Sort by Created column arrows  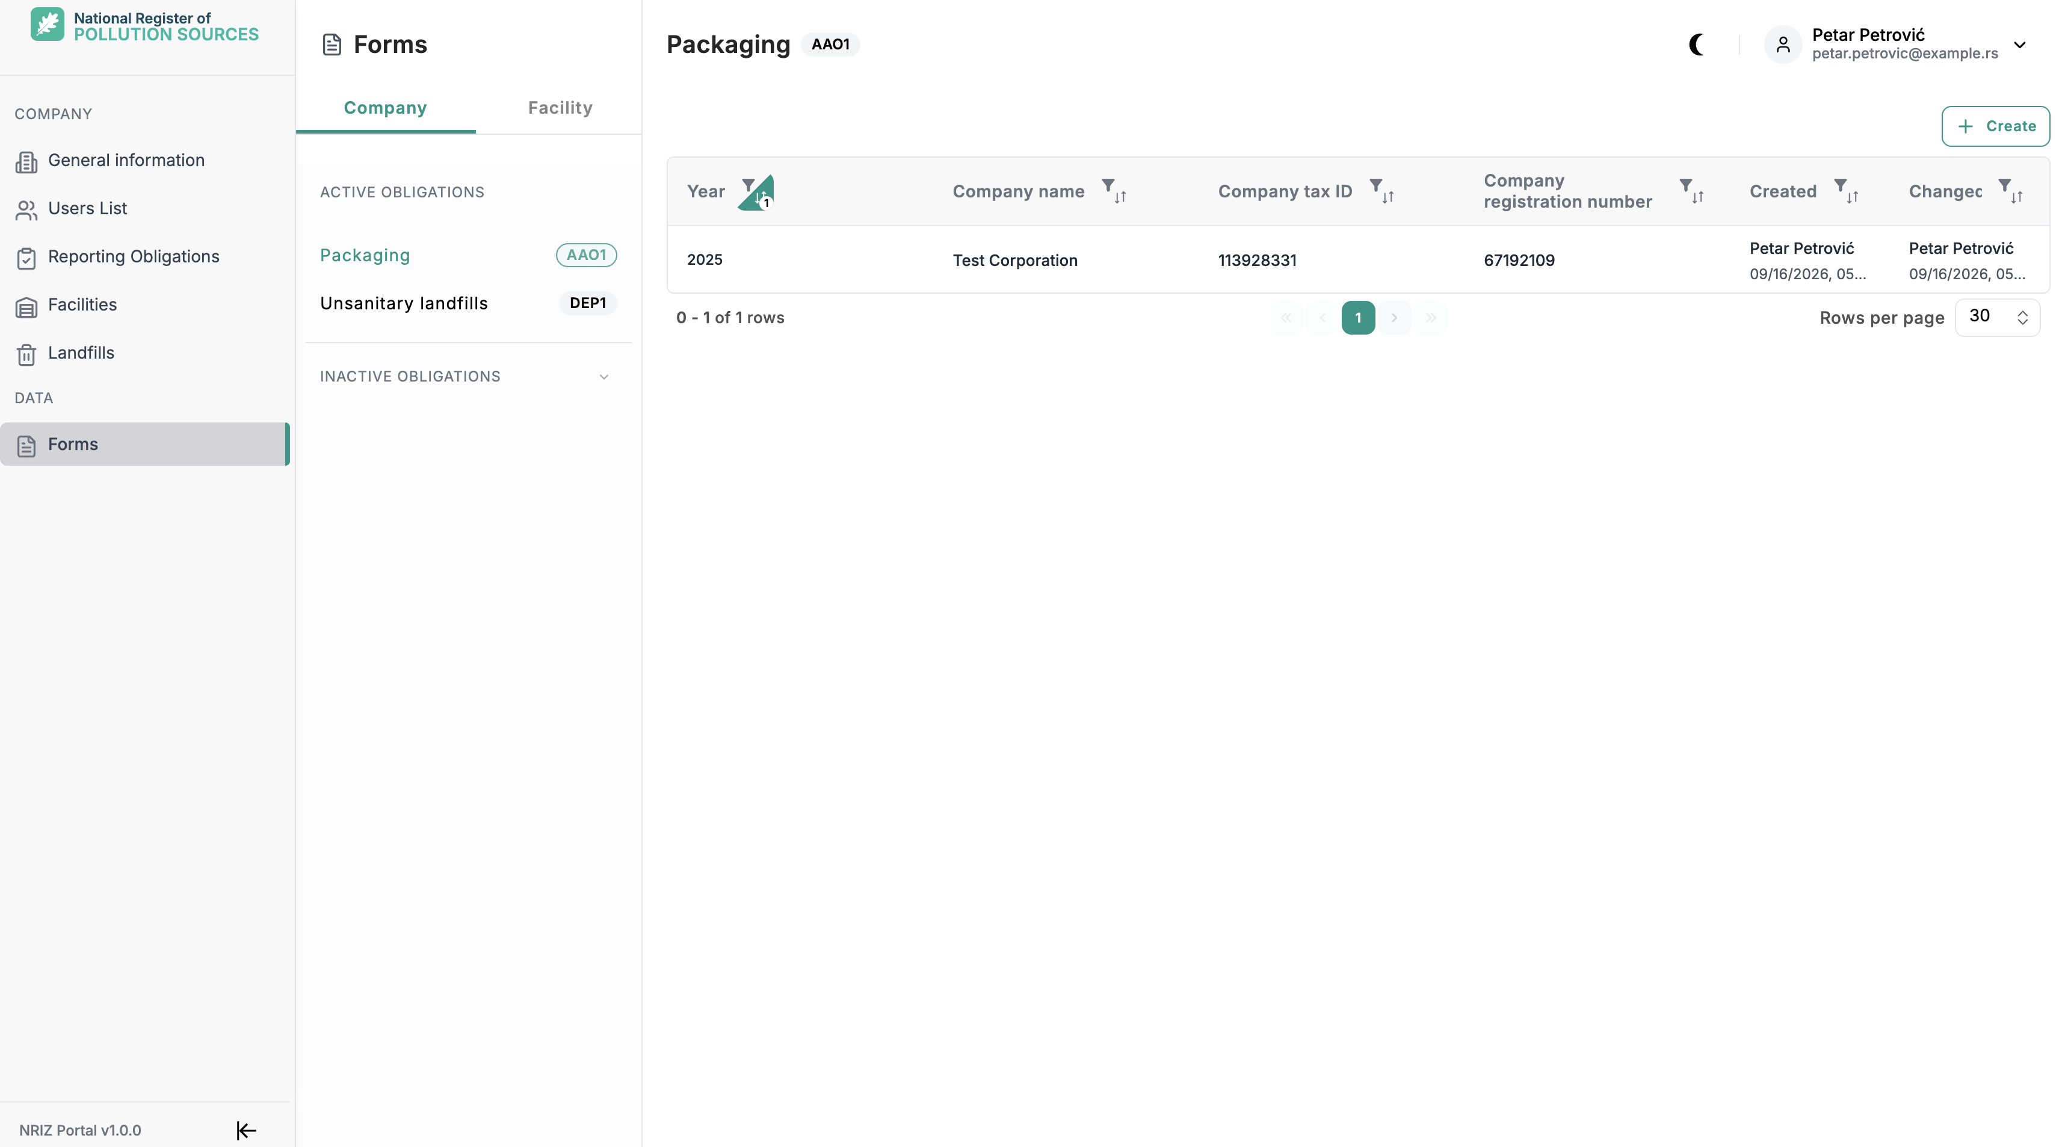click(x=1853, y=197)
